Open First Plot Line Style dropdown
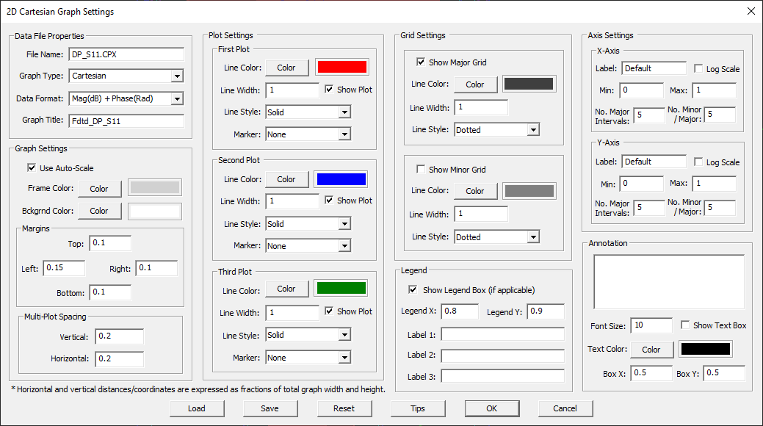 [344, 112]
